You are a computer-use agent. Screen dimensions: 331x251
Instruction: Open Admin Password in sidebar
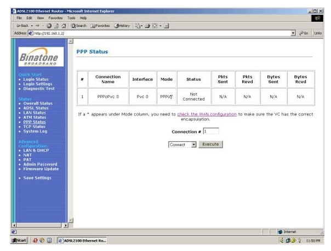pos(40,164)
